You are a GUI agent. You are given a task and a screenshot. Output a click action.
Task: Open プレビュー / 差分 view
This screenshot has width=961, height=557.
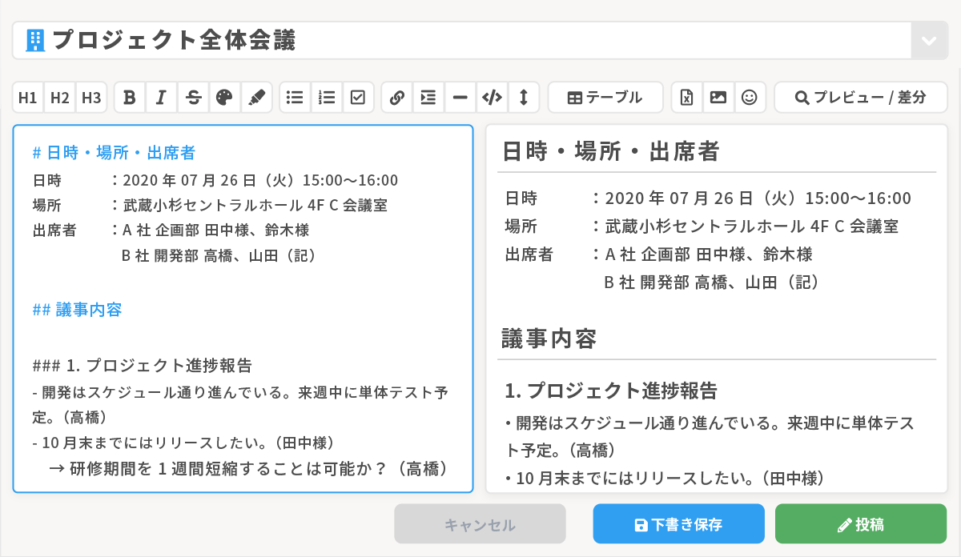click(x=860, y=98)
